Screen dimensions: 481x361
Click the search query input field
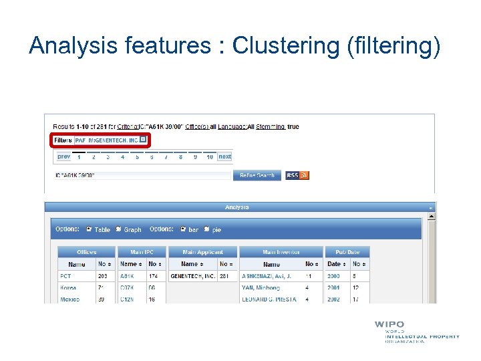pos(143,175)
